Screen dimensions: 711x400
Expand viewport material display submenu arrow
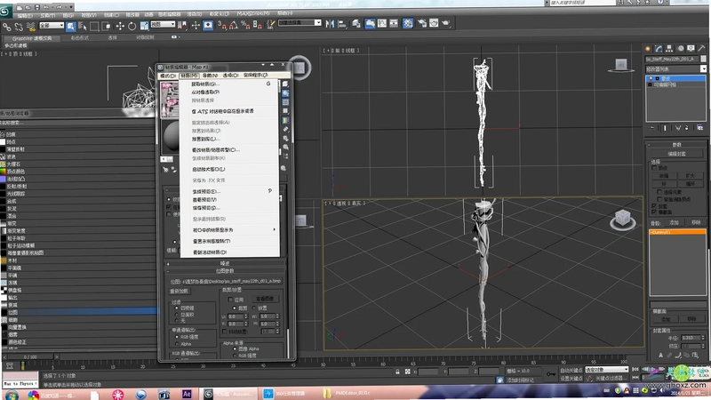click(274, 230)
